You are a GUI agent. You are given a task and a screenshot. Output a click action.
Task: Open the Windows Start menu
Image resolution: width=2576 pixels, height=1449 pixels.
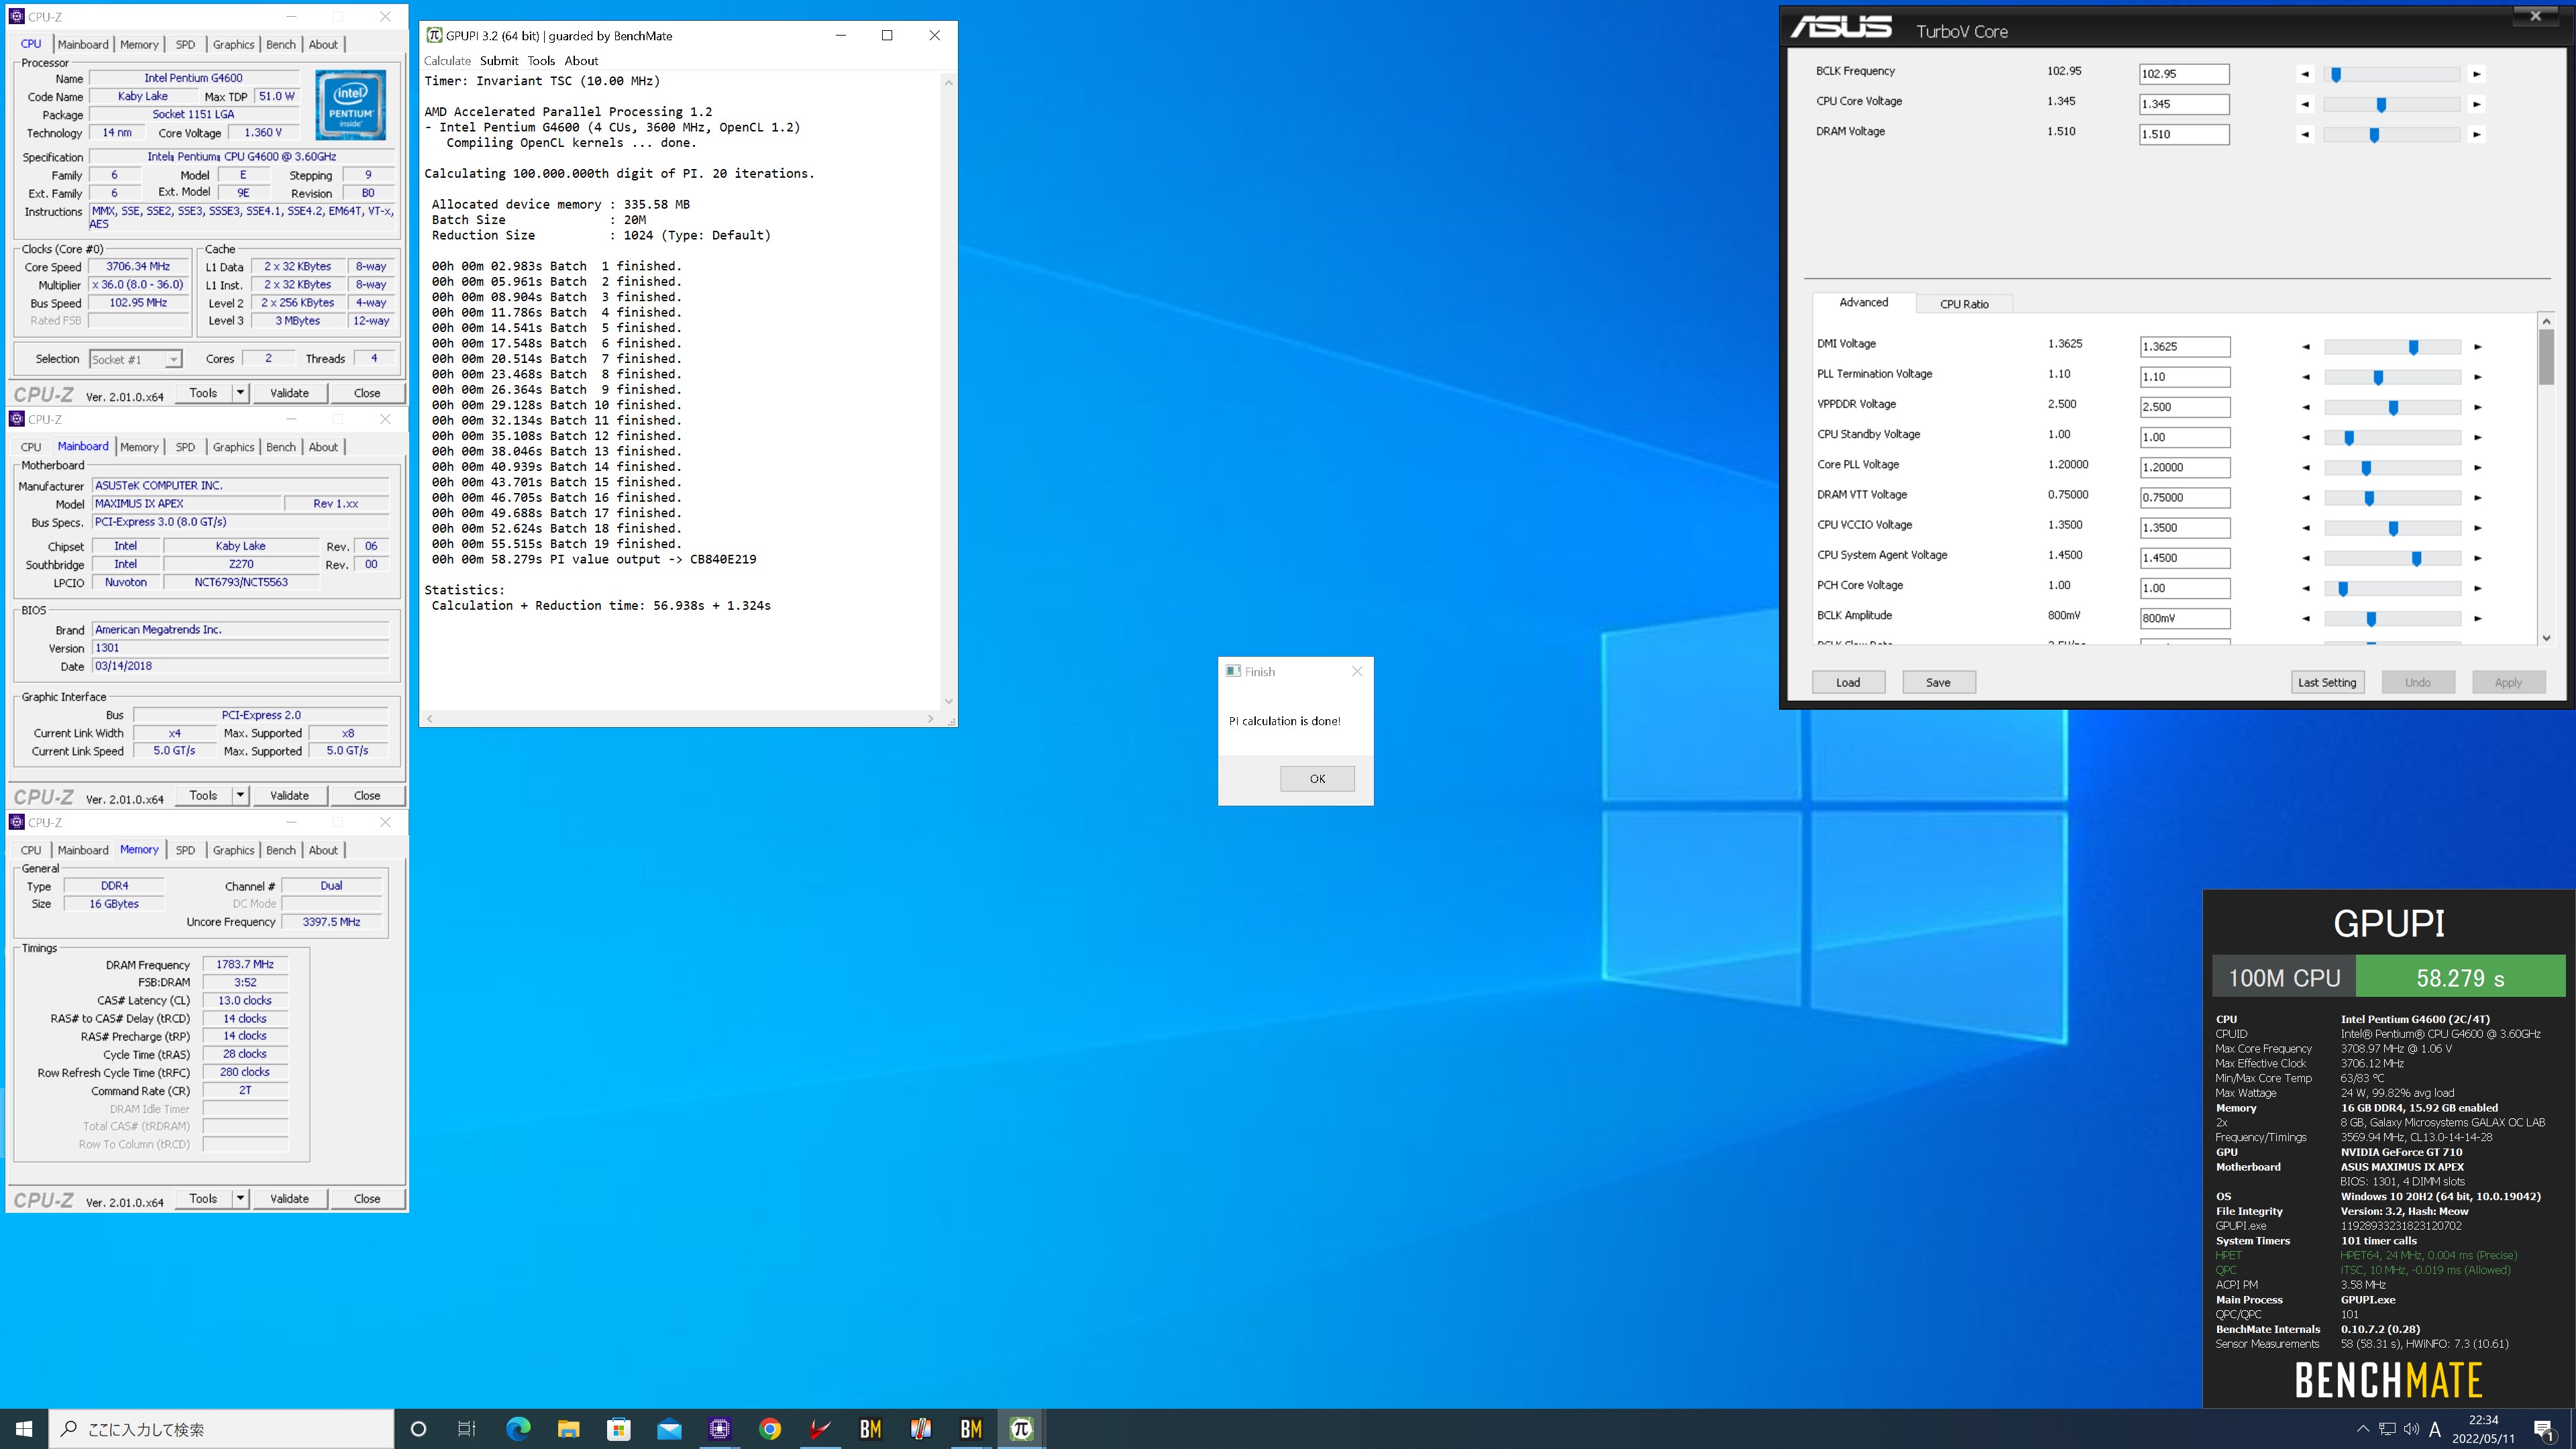point(24,1429)
